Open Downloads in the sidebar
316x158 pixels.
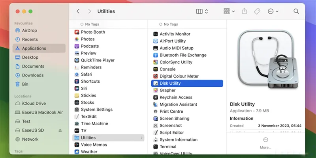39,75
